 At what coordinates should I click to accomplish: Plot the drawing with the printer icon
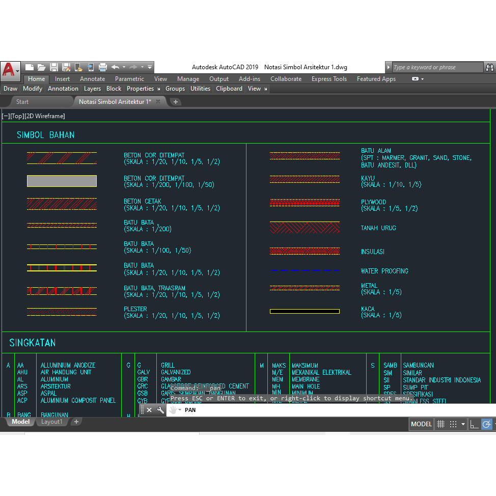[103, 67]
